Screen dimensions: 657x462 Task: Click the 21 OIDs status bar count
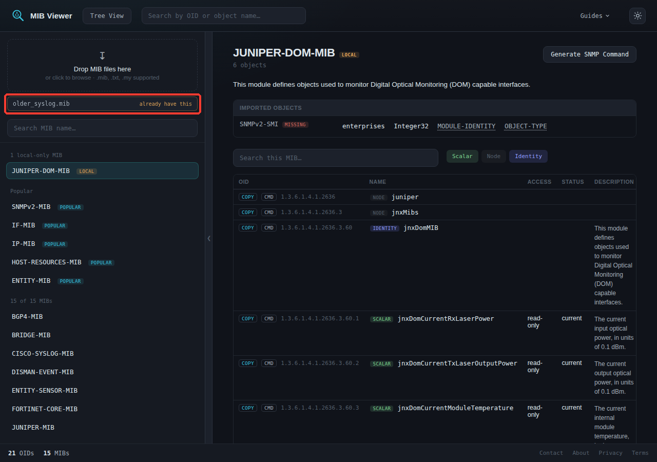[21, 453]
